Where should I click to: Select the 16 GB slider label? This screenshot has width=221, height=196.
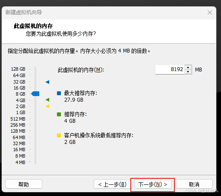click(19, 88)
